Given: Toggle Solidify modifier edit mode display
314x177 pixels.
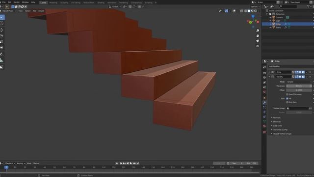Looking at the screenshot, I should [296, 77].
